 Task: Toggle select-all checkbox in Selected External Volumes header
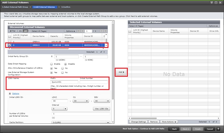point(130,31)
